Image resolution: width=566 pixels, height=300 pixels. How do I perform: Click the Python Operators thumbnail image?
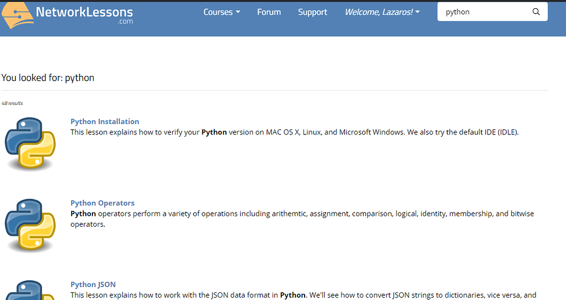pos(30,225)
